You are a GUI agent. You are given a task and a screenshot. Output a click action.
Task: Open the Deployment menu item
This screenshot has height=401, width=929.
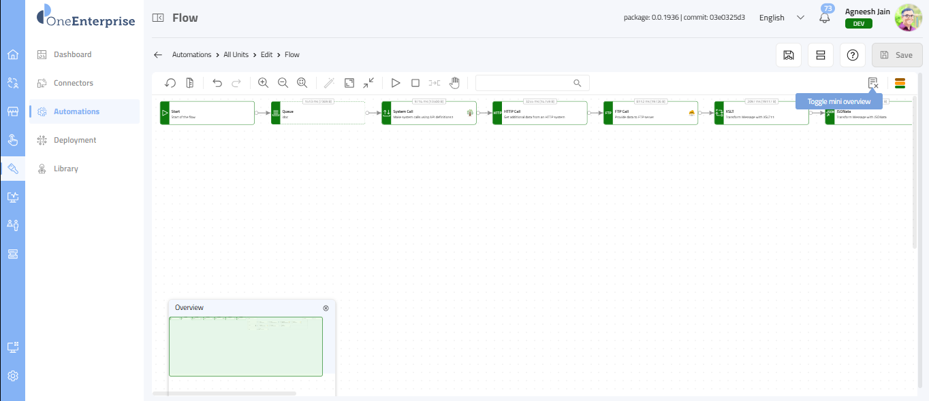[x=75, y=140]
